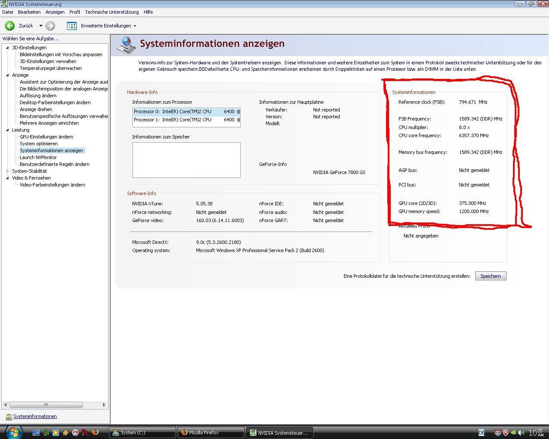Click the DE language indicator in tray
549x439 pixels.
pos(481,433)
